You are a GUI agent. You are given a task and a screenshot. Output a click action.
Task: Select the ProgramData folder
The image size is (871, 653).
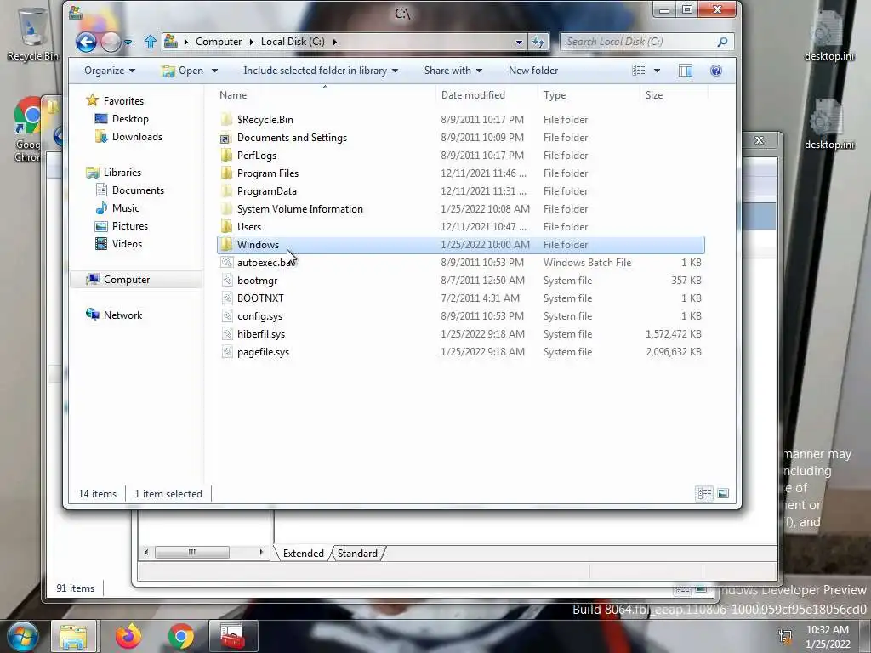coord(266,191)
